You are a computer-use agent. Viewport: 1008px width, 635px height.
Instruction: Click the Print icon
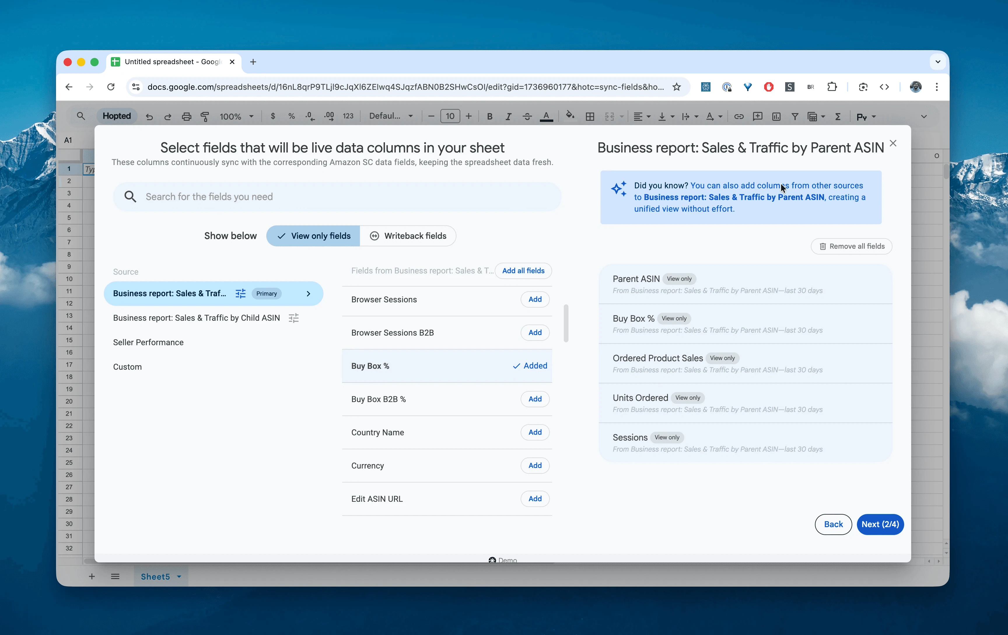186,117
